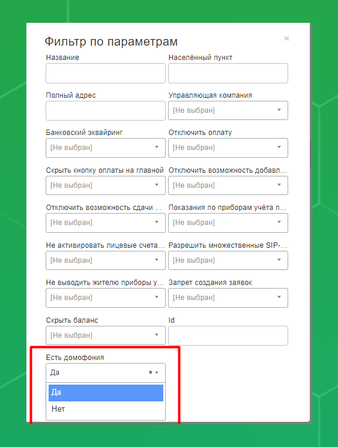Open Запрет создания заявок dropdown
This screenshot has width=338, height=447.
click(x=228, y=298)
